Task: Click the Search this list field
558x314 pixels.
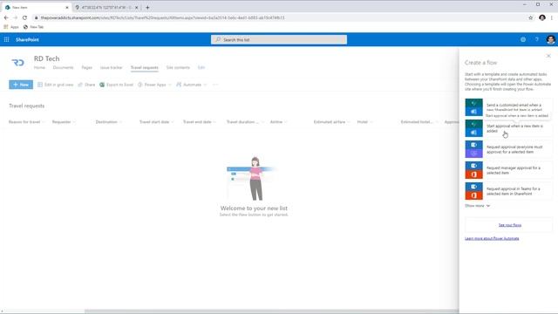Action: tap(279, 39)
